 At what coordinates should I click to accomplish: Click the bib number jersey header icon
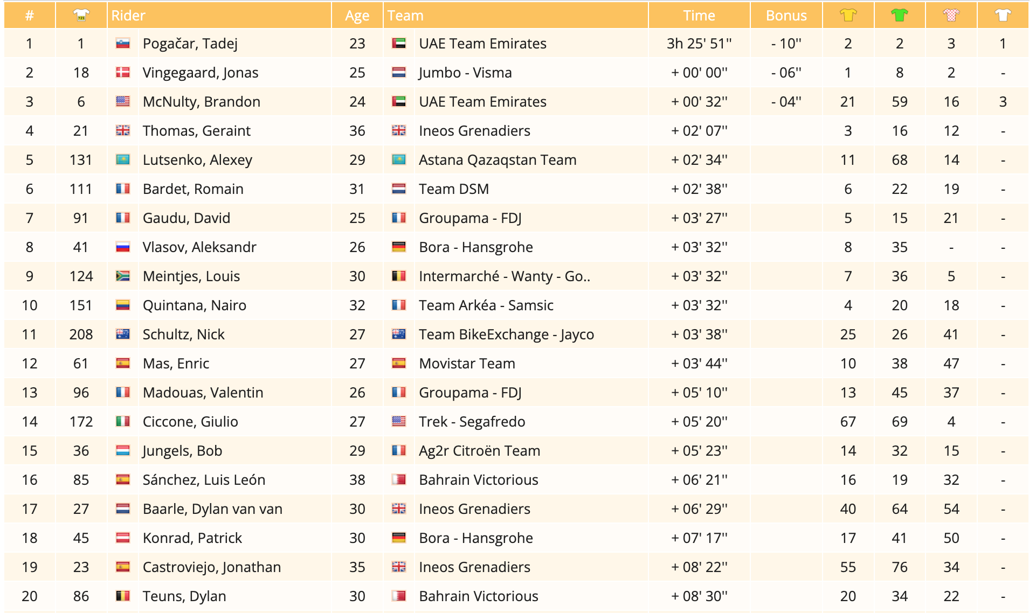point(81,16)
